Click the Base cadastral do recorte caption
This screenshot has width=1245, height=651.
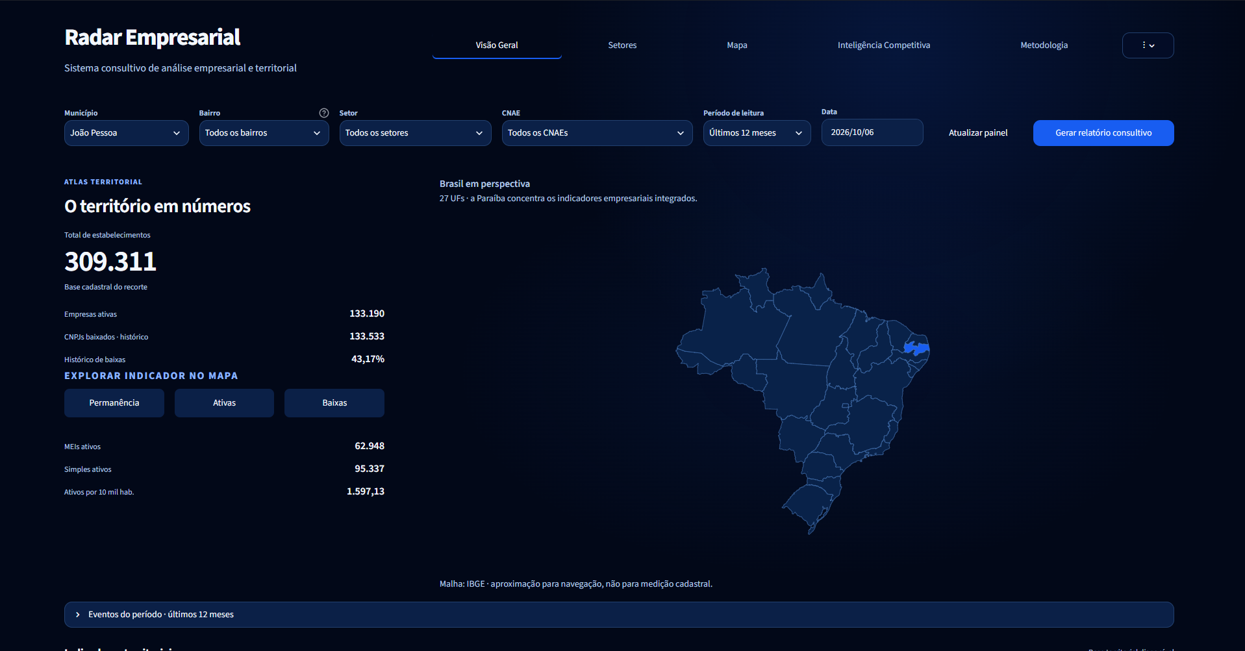tap(106, 287)
